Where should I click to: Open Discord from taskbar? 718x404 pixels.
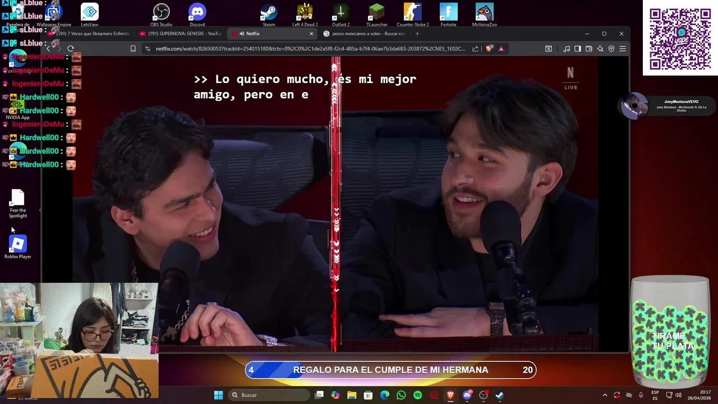[467, 395]
